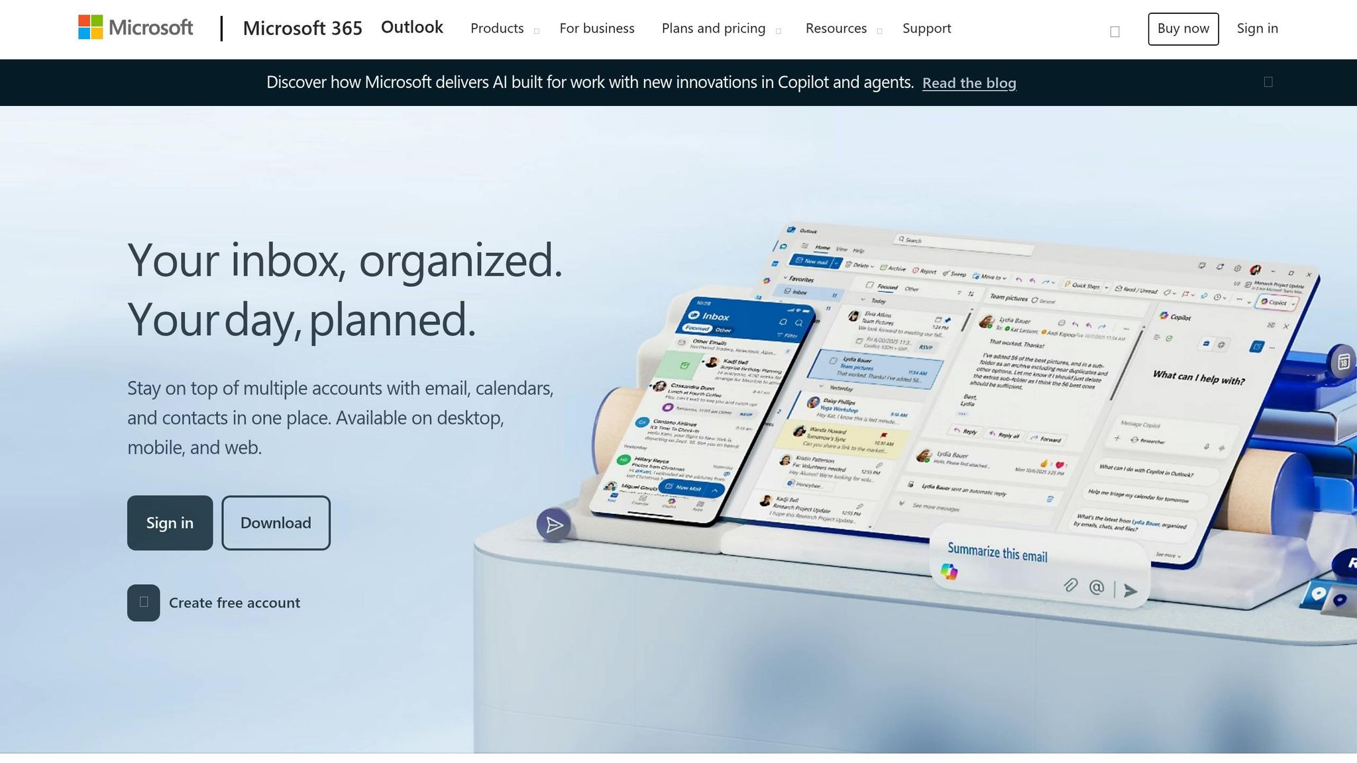Go to the Support menu item

pyautogui.click(x=926, y=28)
